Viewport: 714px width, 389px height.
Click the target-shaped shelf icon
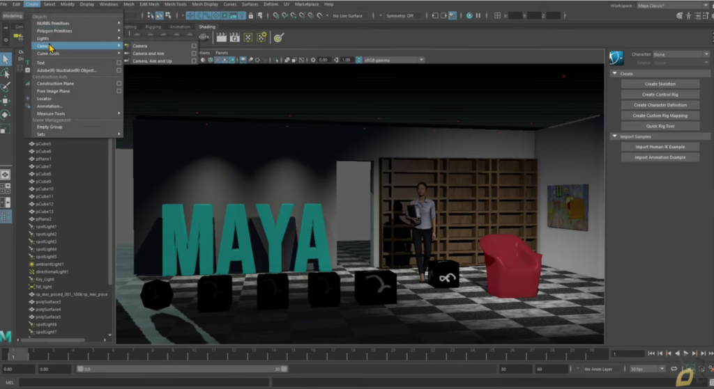point(279,38)
